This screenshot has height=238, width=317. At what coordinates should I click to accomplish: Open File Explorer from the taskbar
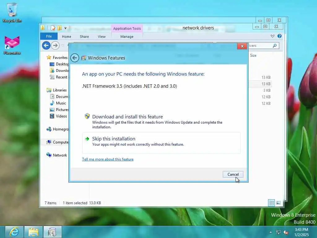[x=33, y=232]
